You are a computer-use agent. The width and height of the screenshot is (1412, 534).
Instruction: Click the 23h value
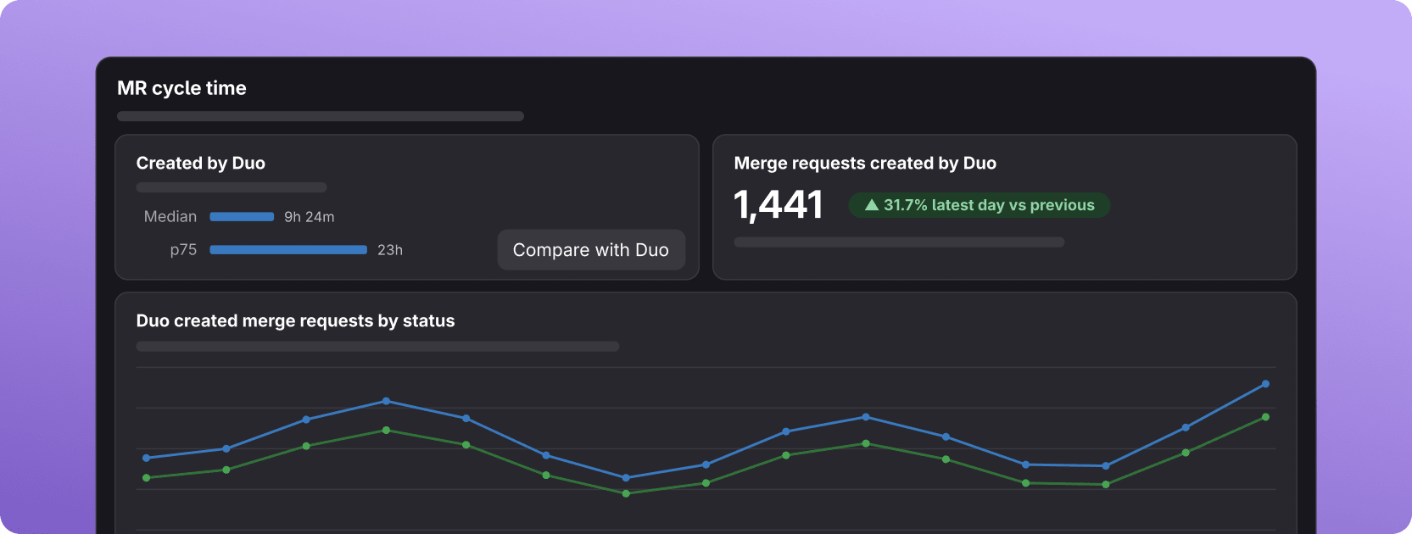pyautogui.click(x=390, y=250)
